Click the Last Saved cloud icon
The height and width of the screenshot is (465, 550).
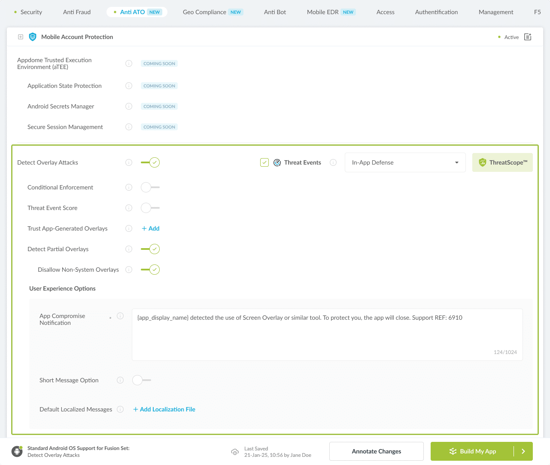pos(235,452)
